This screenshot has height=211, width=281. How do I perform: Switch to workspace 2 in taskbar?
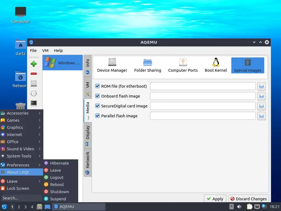click(19, 207)
